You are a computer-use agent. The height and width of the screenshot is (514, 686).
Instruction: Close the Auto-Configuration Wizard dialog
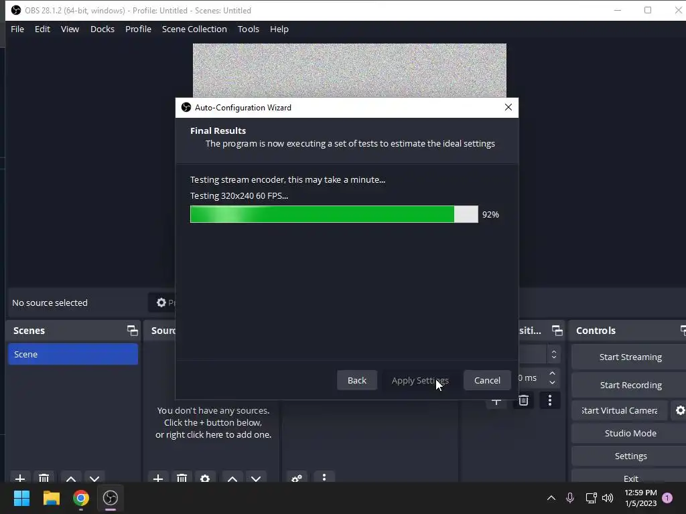(508, 108)
